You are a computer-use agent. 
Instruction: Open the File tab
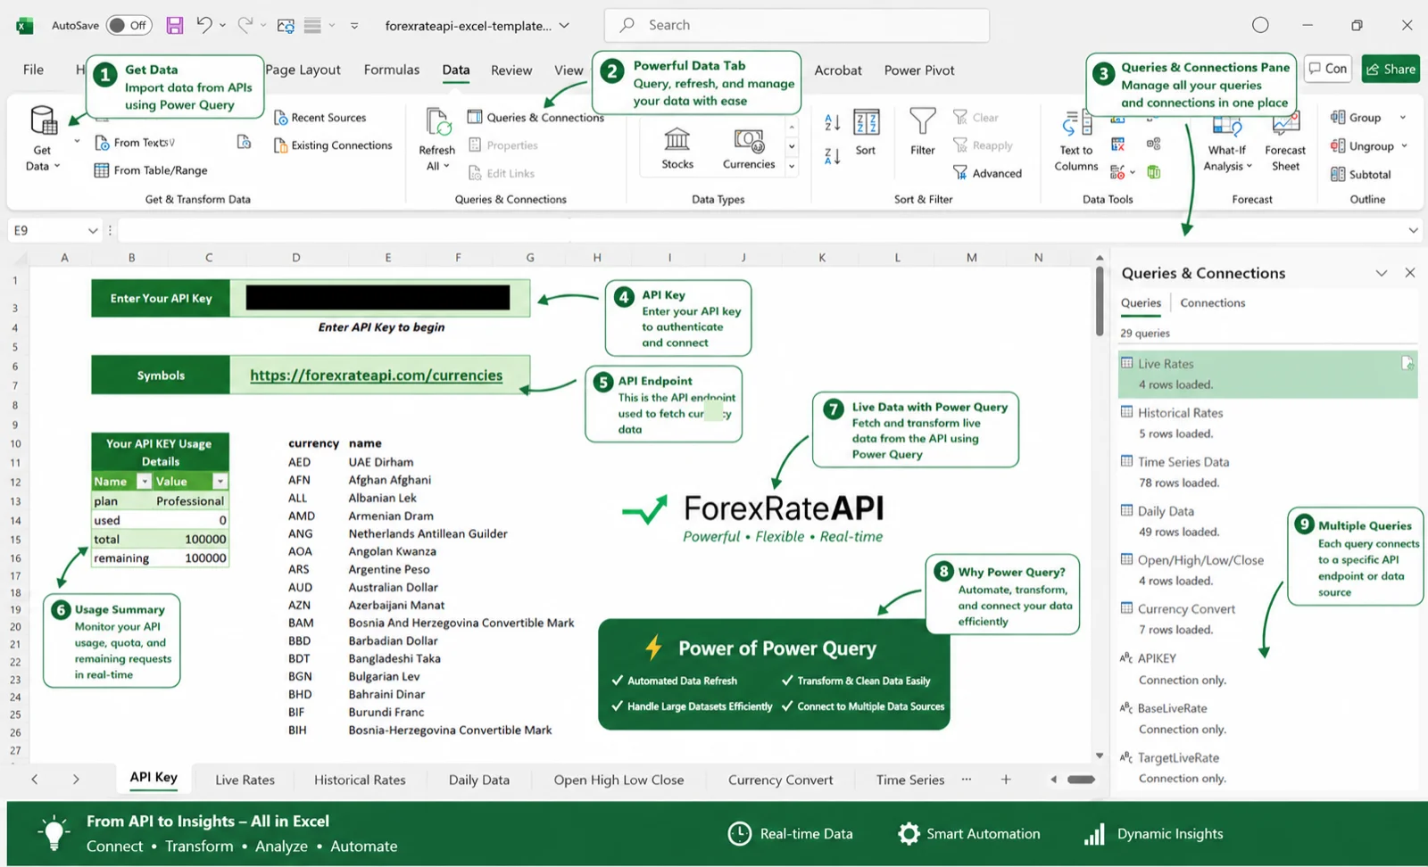tap(33, 70)
